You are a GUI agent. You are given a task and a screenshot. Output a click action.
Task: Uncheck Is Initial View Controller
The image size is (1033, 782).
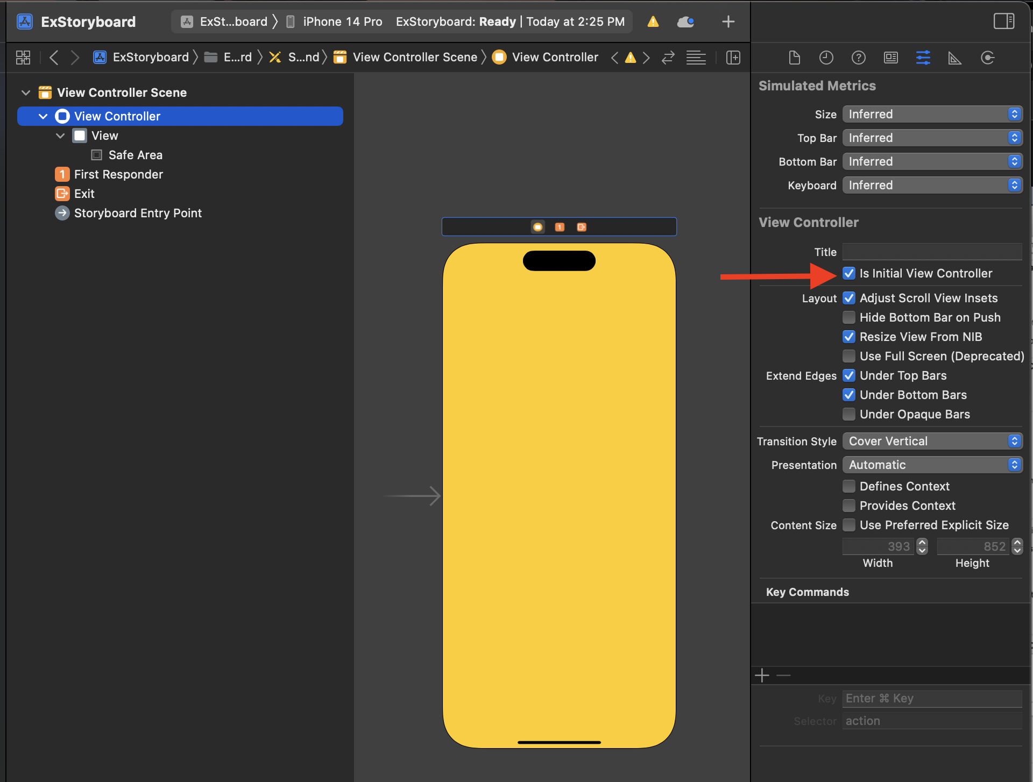[849, 273]
